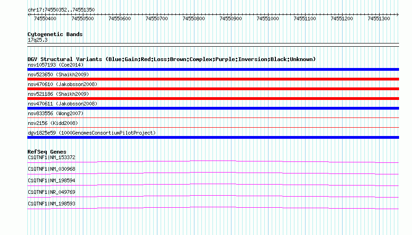Open variant nsv2156 (Kidd2008) label
The image size is (412, 235).
point(53,123)
